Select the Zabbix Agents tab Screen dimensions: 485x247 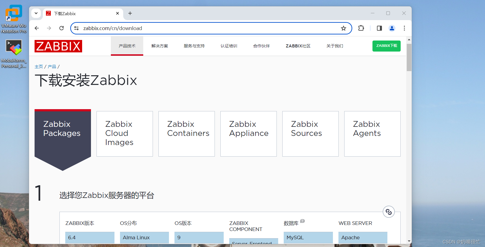coord(372,134)
